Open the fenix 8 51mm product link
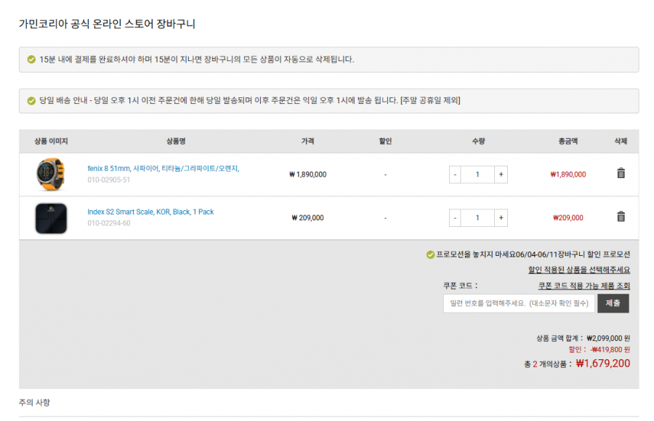Viewport: 654px width, 421px height. [x=163, y=168]
